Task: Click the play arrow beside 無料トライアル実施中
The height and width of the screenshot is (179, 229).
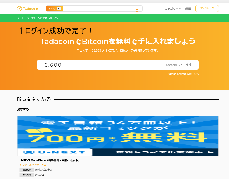Action: (211, 152)
